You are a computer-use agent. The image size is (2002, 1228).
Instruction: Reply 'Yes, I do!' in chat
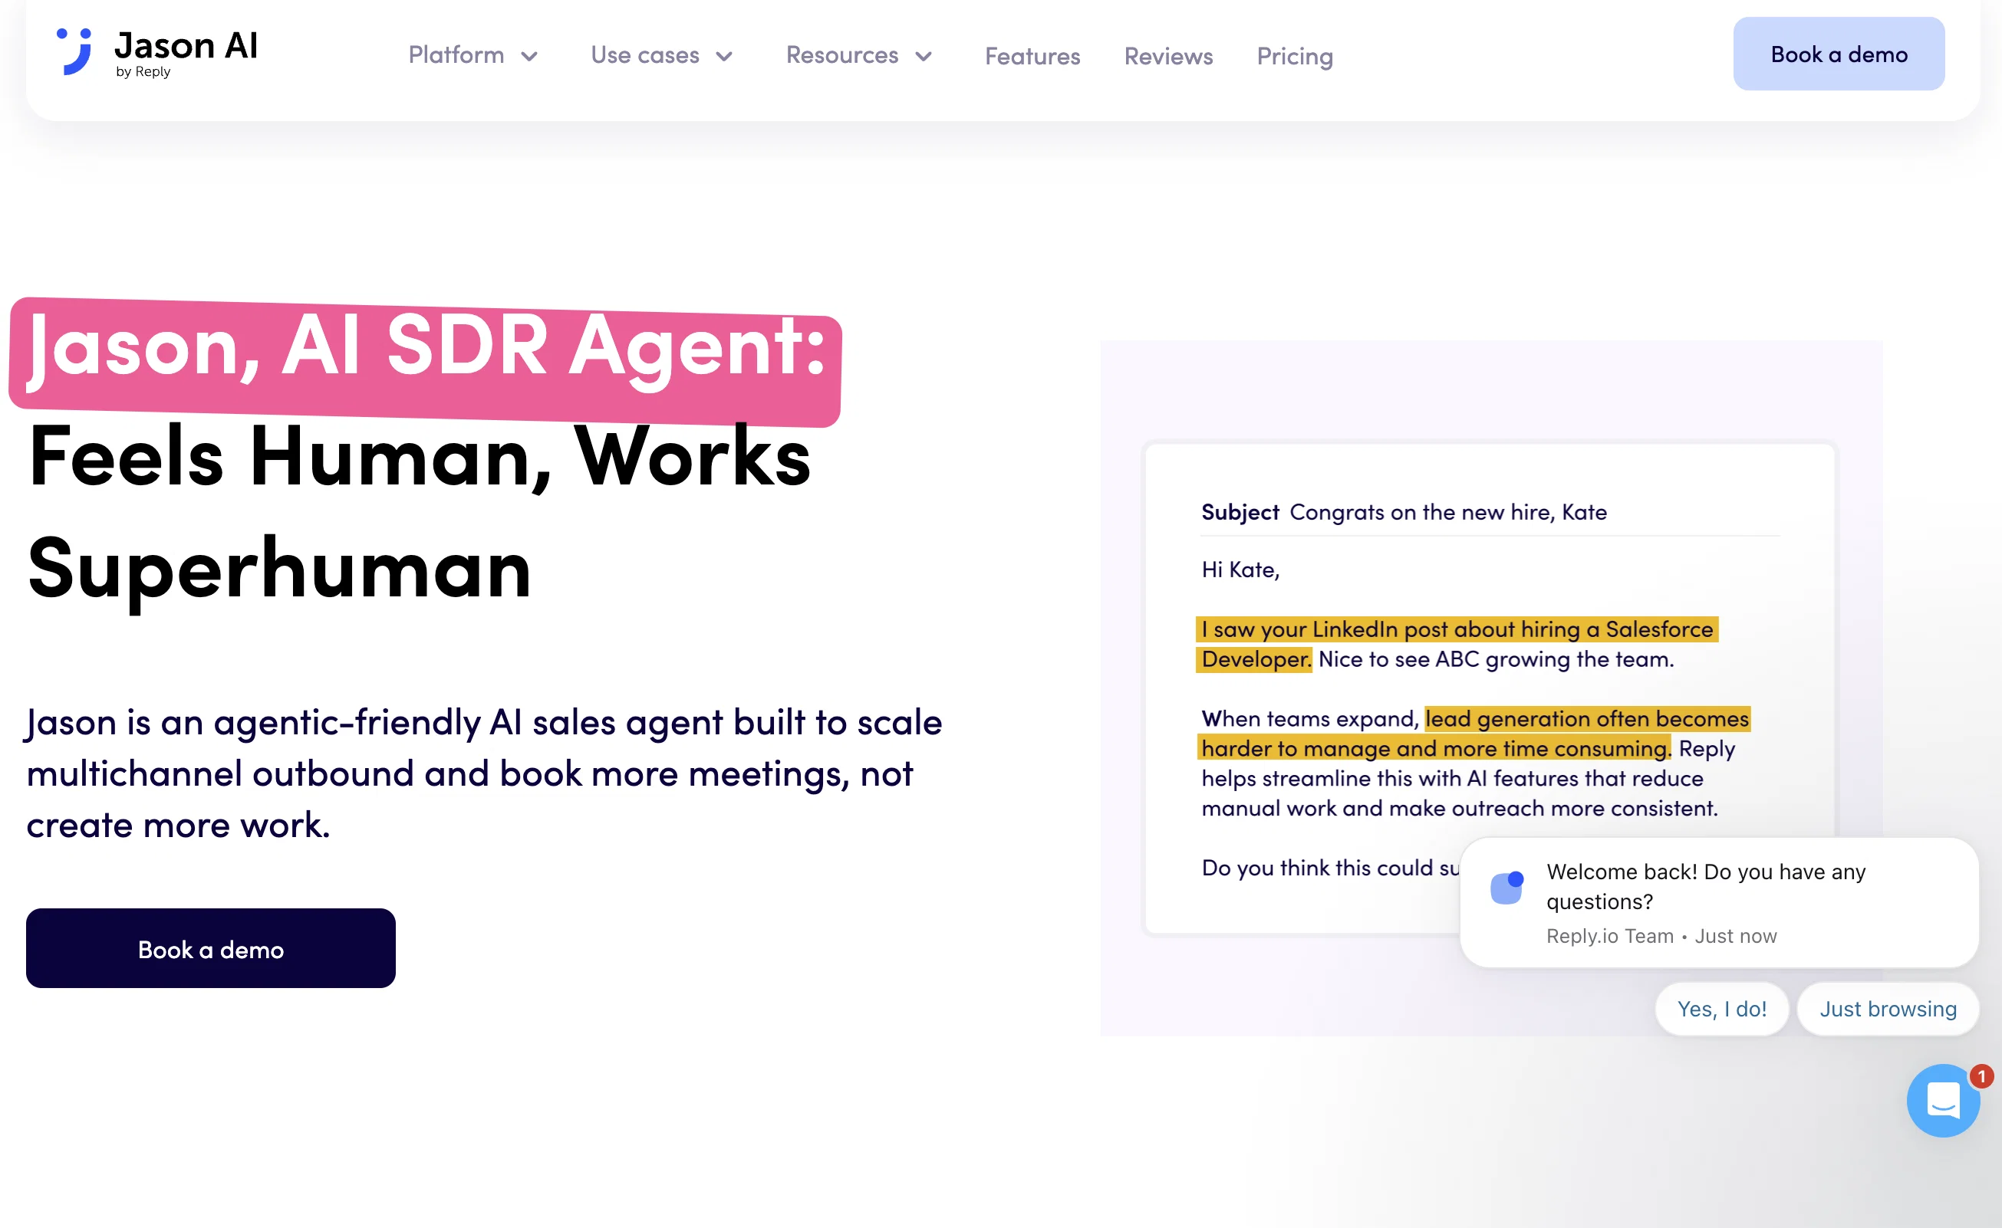1722,1009
